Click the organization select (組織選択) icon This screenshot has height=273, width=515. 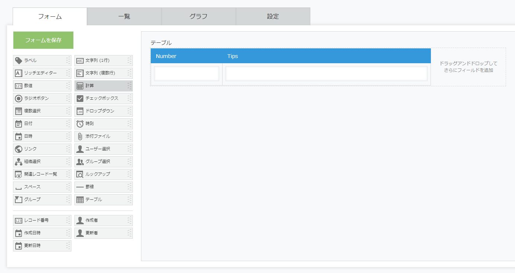18,162
